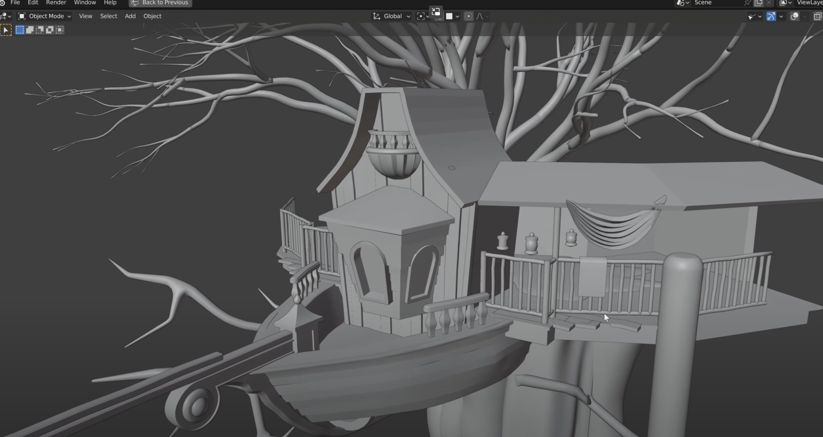The height and width of the screenshot is (437, 823).
Task: Click the Blender logo icon
Action: (2, 3)
